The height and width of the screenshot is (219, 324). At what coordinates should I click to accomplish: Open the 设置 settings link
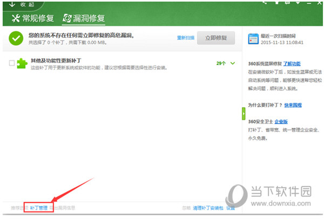click(231, 207)
